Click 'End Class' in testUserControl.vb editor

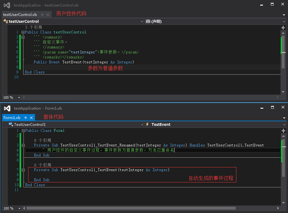[35, 72]
